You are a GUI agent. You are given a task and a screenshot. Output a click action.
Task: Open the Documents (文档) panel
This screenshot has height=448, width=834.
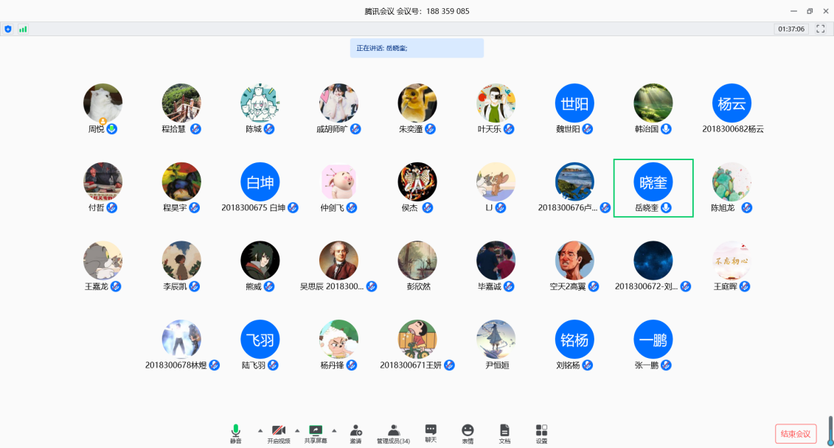coord(504,433)
